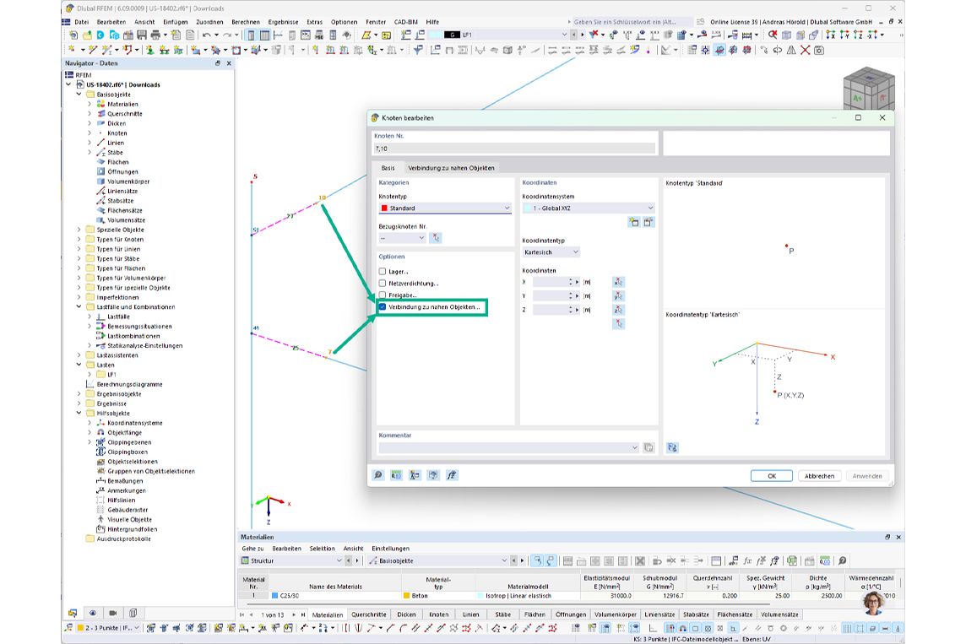
Task: Click the view cube in the model window
Action: [868, 88]
